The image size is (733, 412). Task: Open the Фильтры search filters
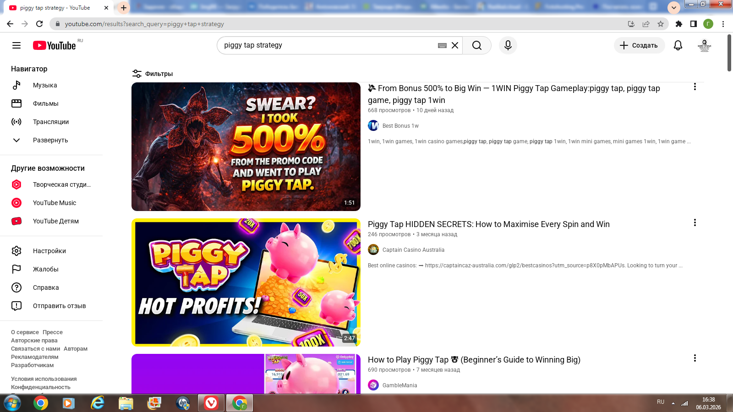pyautogui.click(x=153, y=74)
